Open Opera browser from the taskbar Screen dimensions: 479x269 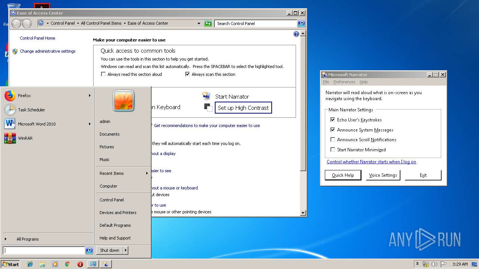click(80, 264)
